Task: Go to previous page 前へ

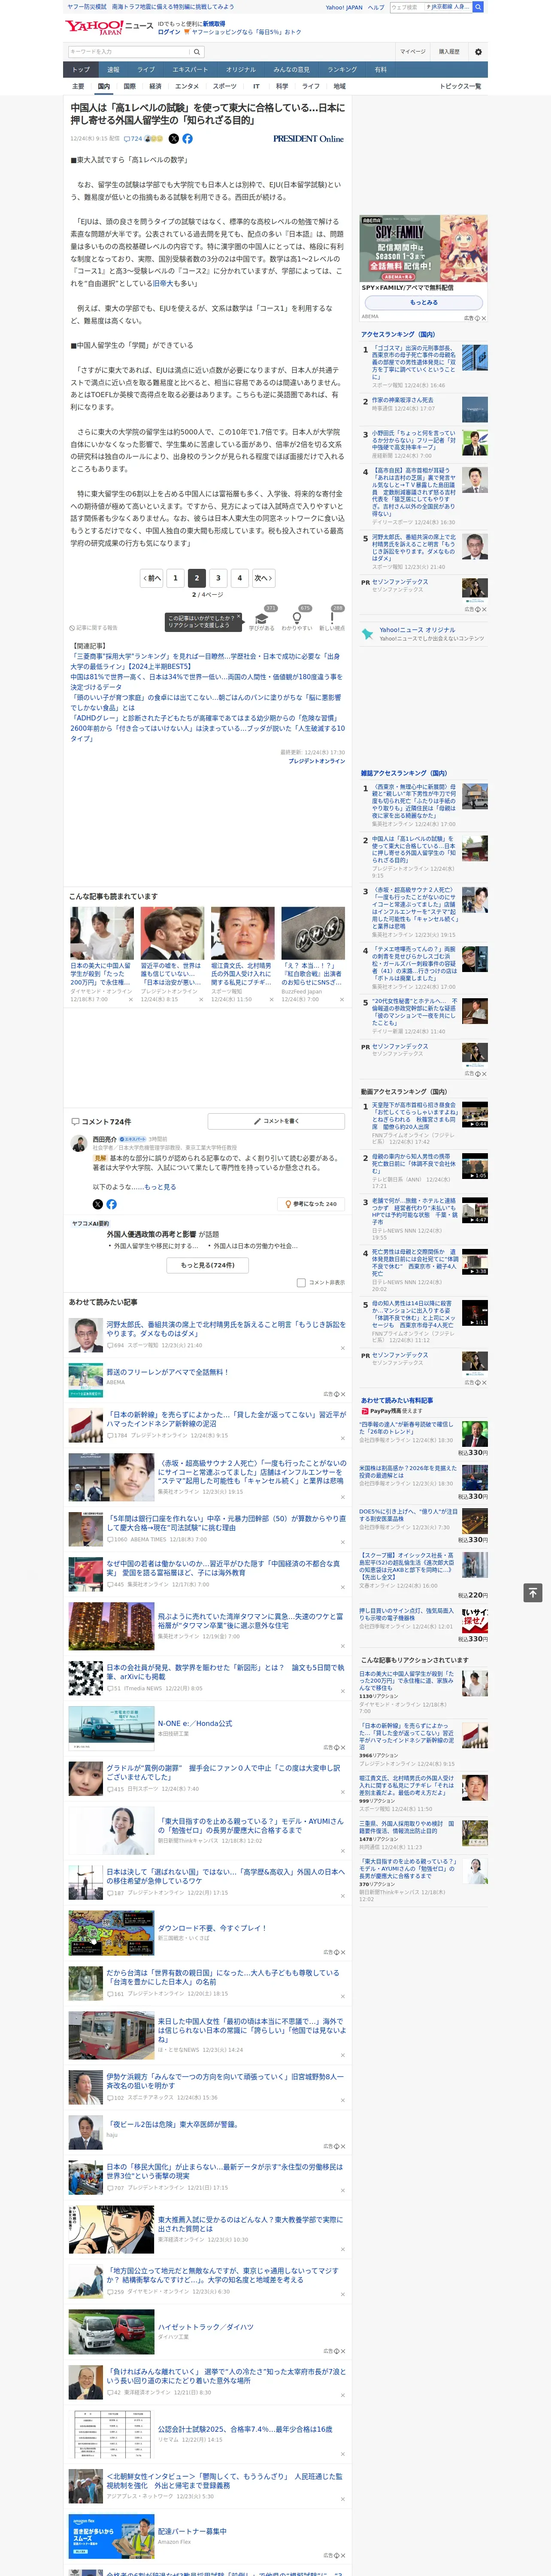Action: [x=152, y=577]
